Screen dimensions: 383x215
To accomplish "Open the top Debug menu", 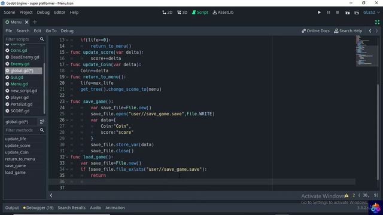I will (x=43, y=12).
